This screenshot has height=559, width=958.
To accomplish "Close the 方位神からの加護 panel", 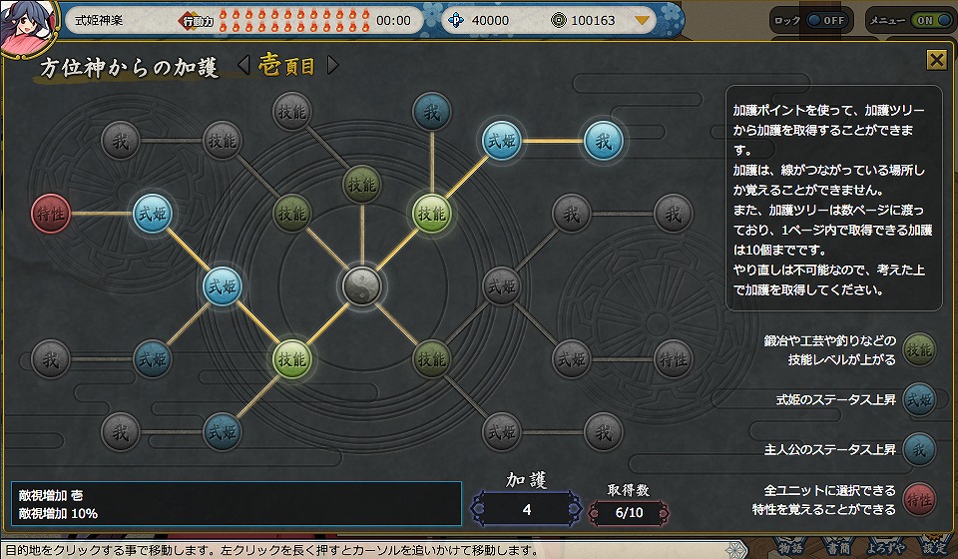I will coord(936,60).
